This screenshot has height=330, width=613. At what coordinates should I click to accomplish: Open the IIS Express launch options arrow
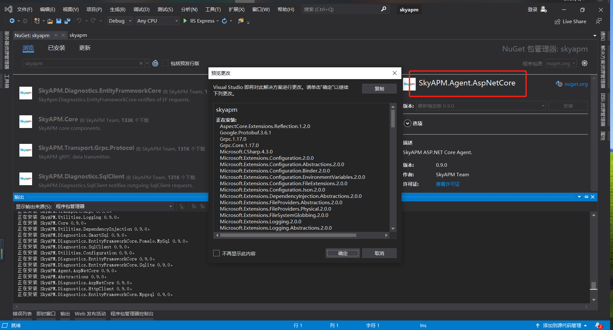pyautogui.click(x=218, y=21)
